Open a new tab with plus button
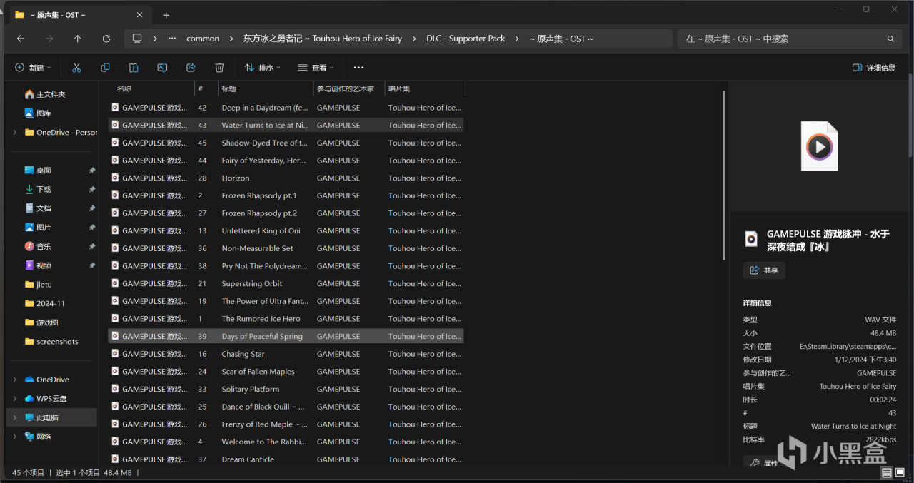 [166, 15]
